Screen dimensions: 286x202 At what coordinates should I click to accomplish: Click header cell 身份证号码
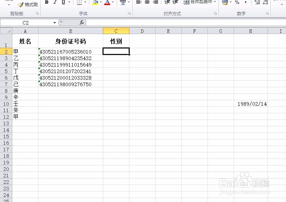(71, 41)
